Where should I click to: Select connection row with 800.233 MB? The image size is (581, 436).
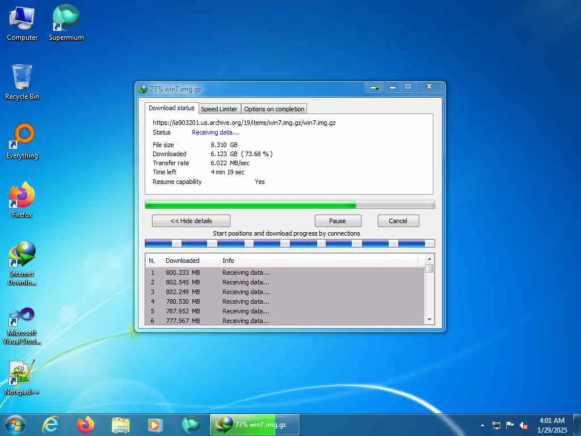(285, 272)
